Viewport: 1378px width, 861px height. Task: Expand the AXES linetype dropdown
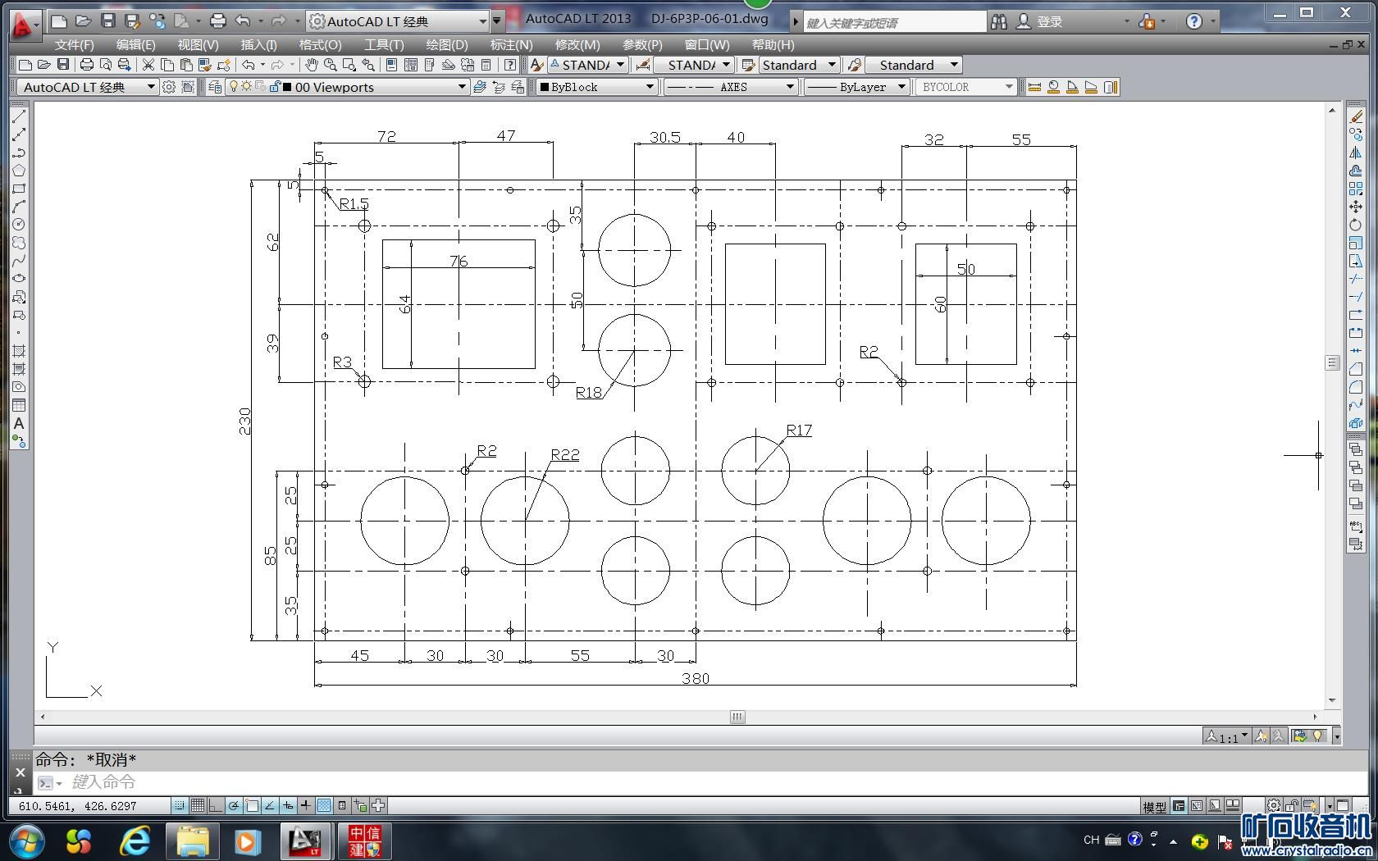pos(790,87)
